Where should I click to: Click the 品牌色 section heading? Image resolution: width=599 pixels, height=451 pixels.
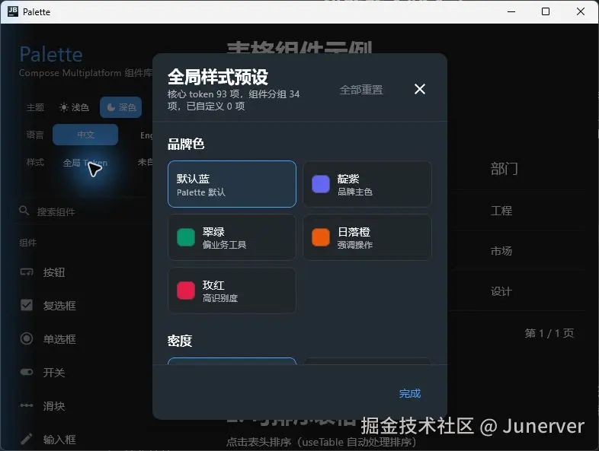point(186,144)
